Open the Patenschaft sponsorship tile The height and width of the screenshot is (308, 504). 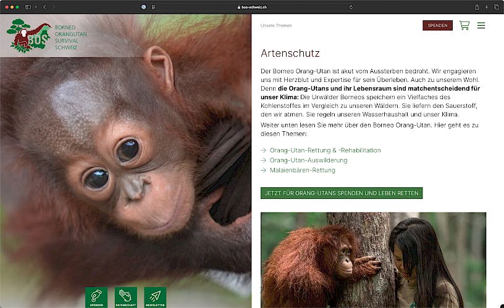tap(126, 298)
